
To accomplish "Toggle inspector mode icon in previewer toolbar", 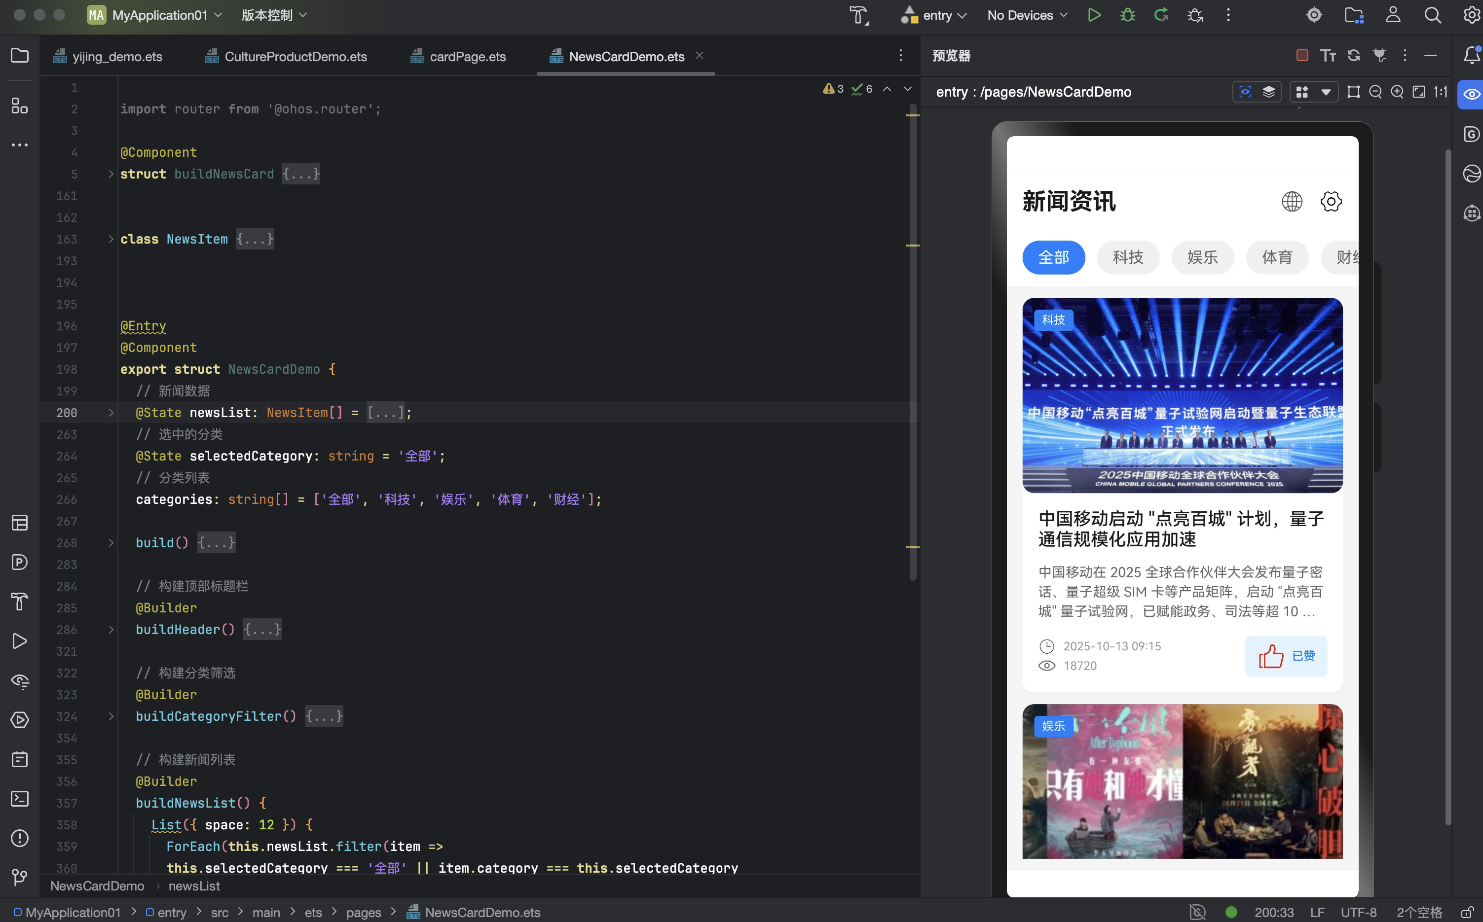I will coord(1245,92).
